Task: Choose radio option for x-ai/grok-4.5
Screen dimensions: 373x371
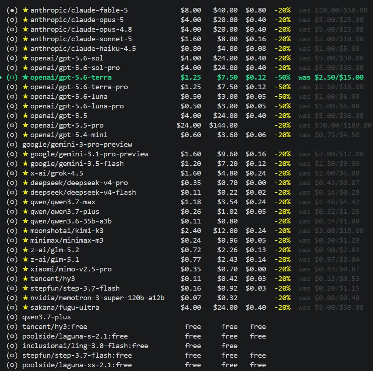Action: point(12,173)
